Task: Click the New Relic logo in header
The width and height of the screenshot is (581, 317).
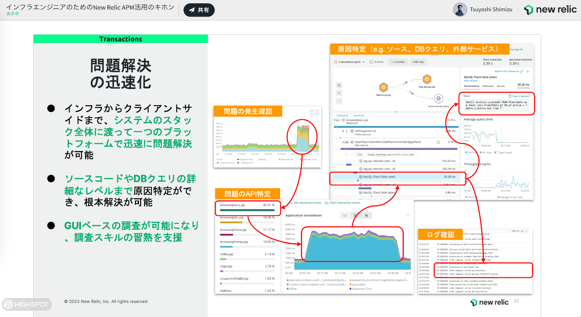Action: click(x=550, y=10)
